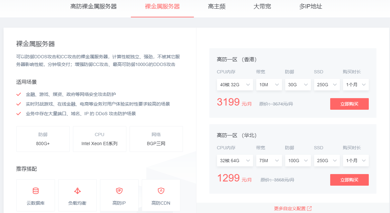Expand CPU内存 dropdown showing 32核 64G

(235, 161)
